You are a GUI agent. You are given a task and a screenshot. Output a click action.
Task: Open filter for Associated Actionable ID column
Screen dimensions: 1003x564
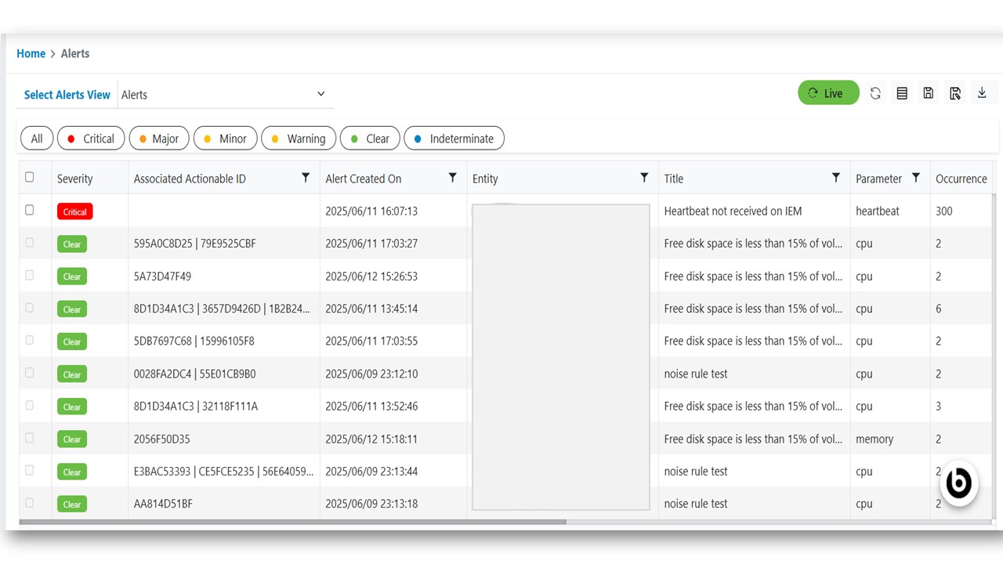coord(306,178)
